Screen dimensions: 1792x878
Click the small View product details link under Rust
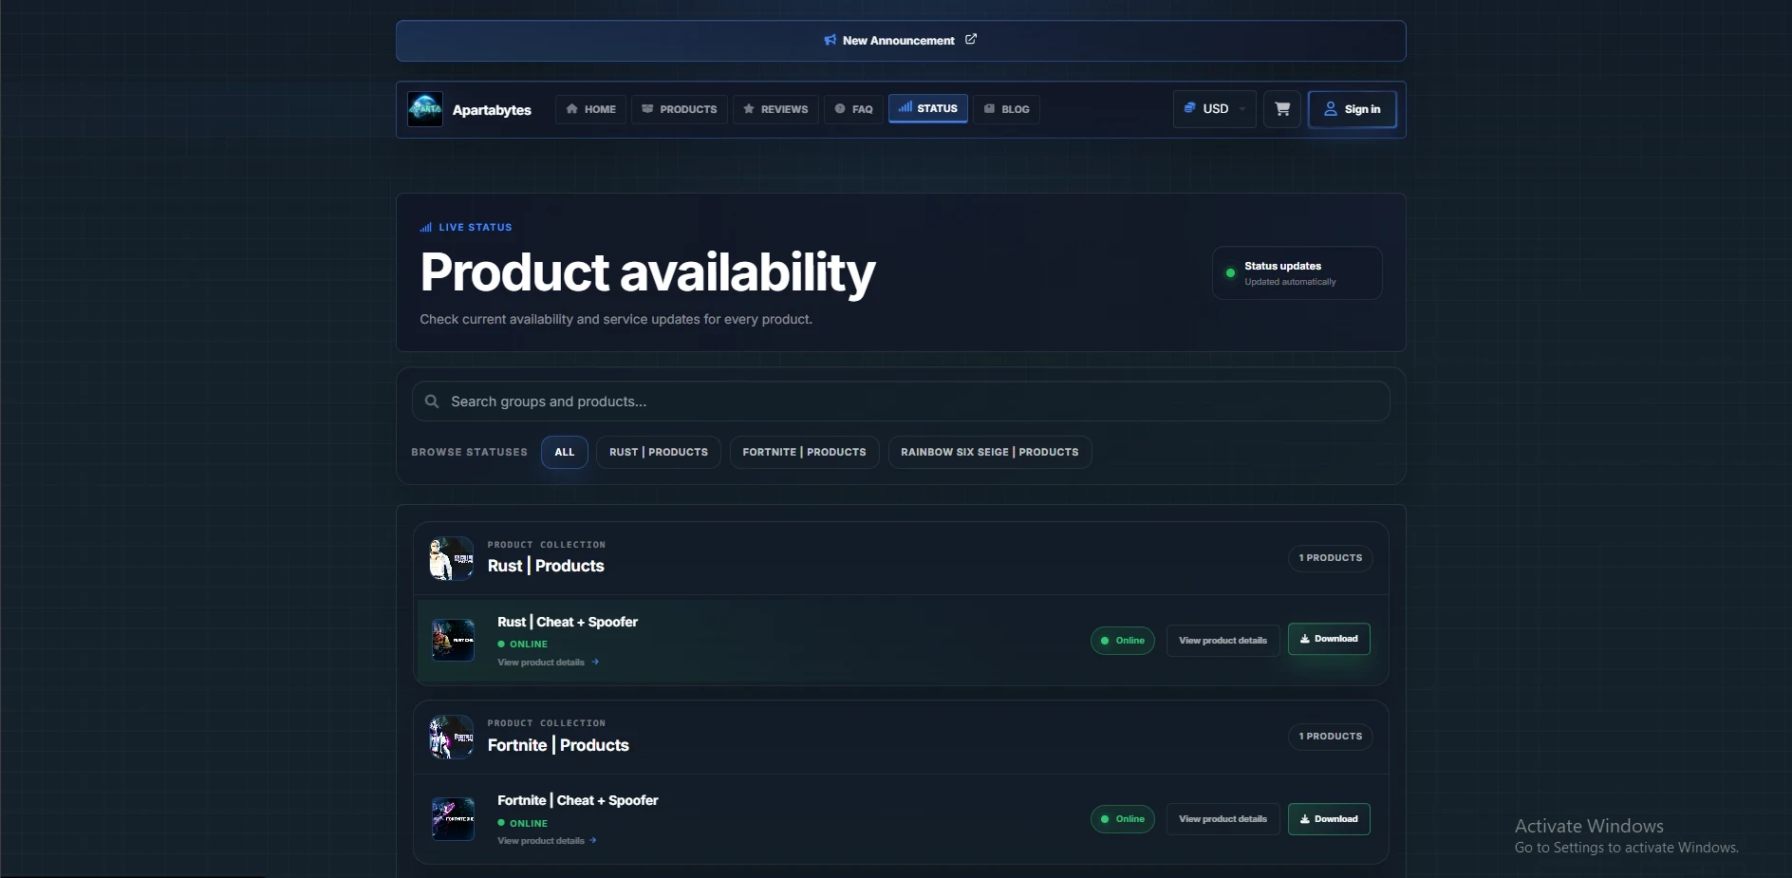point(548,663)
